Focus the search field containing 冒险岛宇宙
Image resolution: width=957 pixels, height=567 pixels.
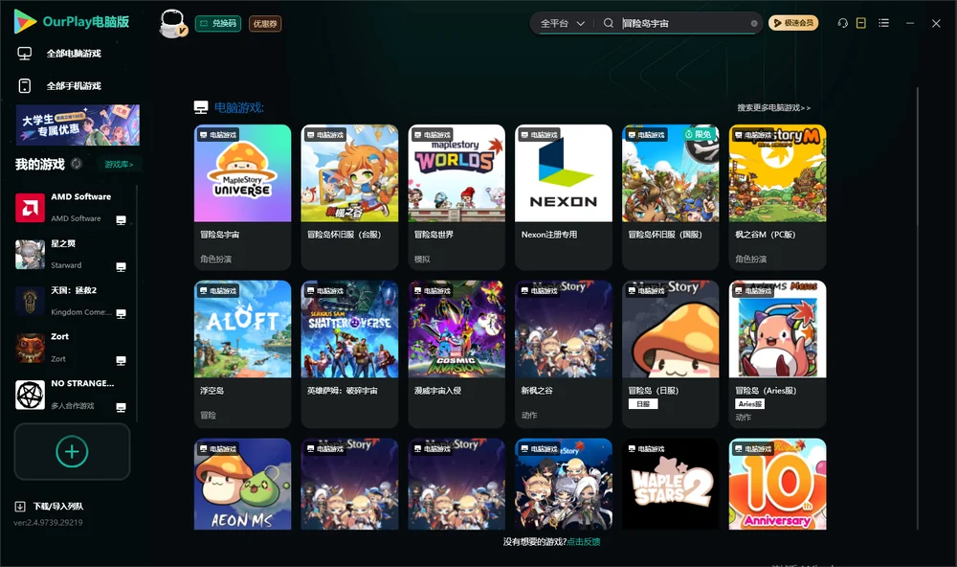pos(683,23)
